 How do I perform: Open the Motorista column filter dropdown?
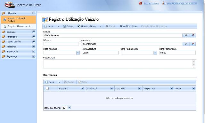82,88
